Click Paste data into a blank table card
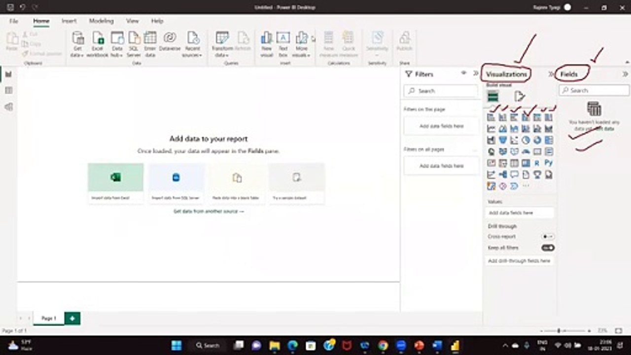631x355 pixels. tap(237, 183)
